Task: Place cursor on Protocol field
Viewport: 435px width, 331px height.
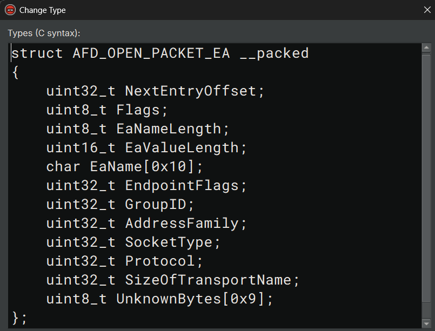Action: pos(160,261)
